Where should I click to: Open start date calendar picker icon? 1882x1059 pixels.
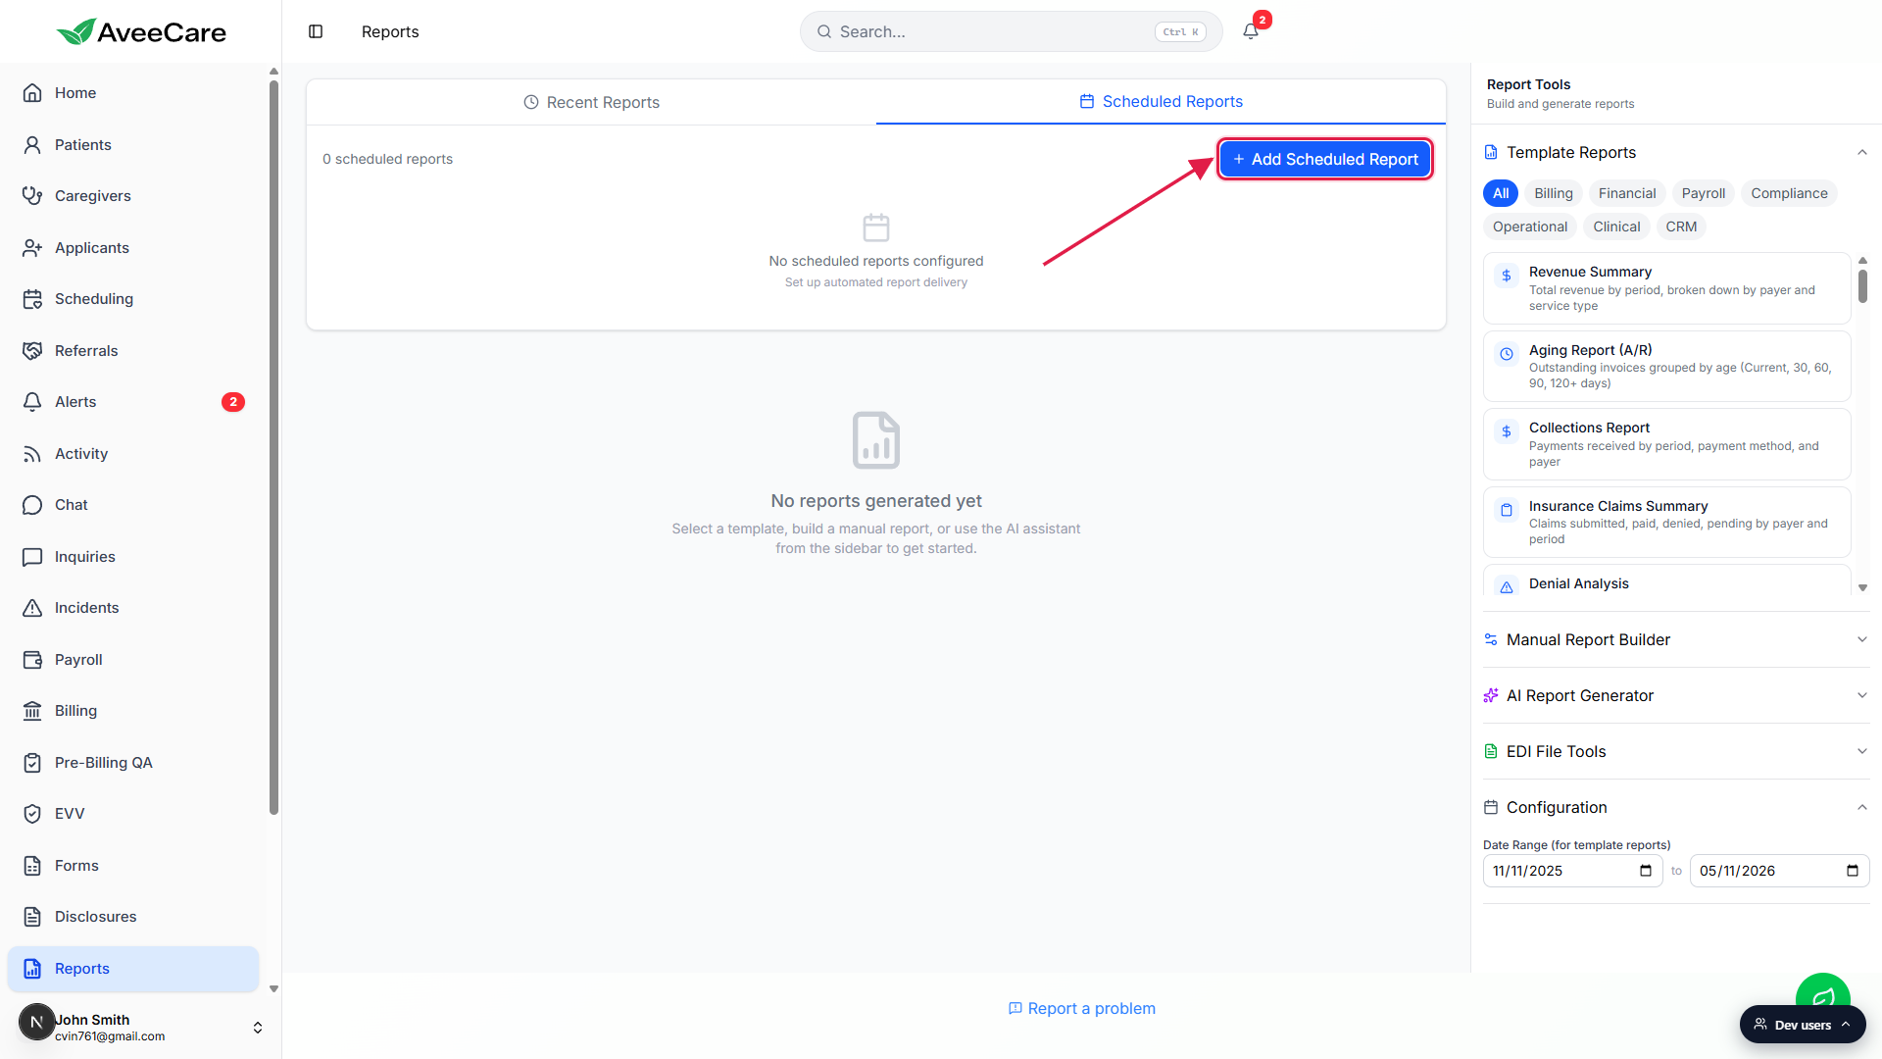(x=1646, y=871)
